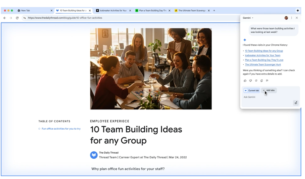Click the browser forward arrow
The width and height of the screenshot is (305, 179).
tap(11, 18)
